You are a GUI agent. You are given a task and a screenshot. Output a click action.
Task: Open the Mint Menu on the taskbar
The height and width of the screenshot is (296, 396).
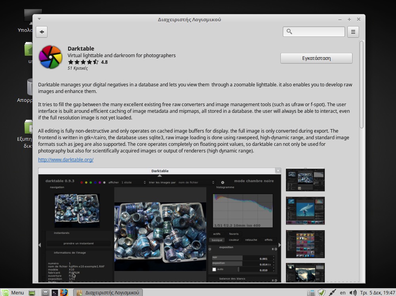[13, 292]
